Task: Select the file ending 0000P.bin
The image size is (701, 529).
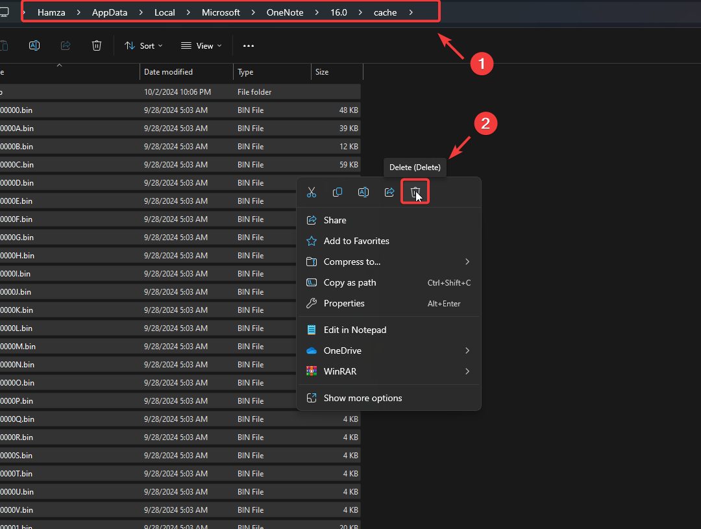Action: 149,401
